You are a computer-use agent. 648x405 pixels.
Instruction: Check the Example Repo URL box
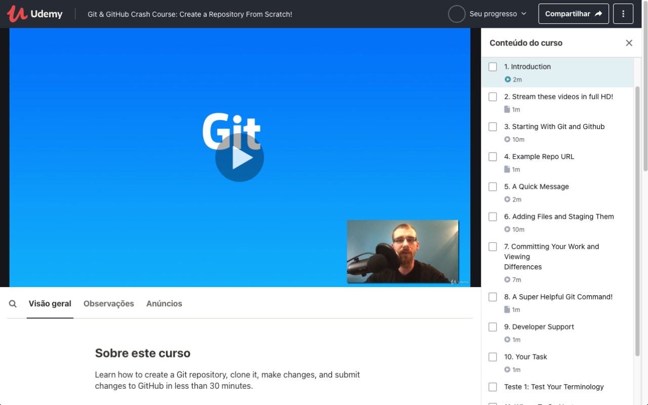tap(493, 157)
